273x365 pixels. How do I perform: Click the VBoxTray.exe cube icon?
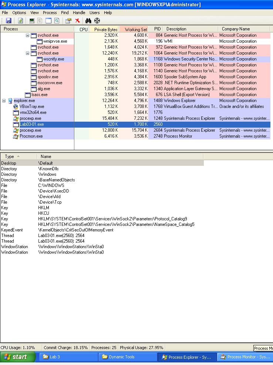pos(16,106)
